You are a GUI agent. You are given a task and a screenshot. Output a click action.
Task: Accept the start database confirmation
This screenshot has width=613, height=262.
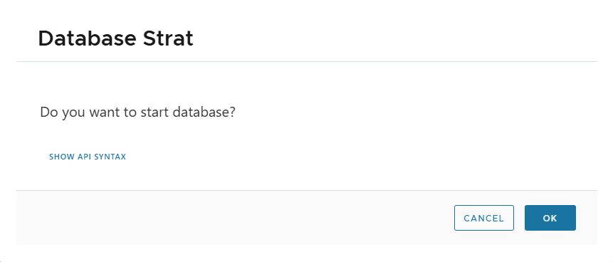point(550,218)
